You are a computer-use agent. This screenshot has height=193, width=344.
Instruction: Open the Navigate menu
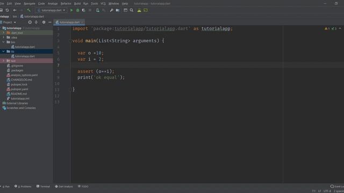click(30, 4)
